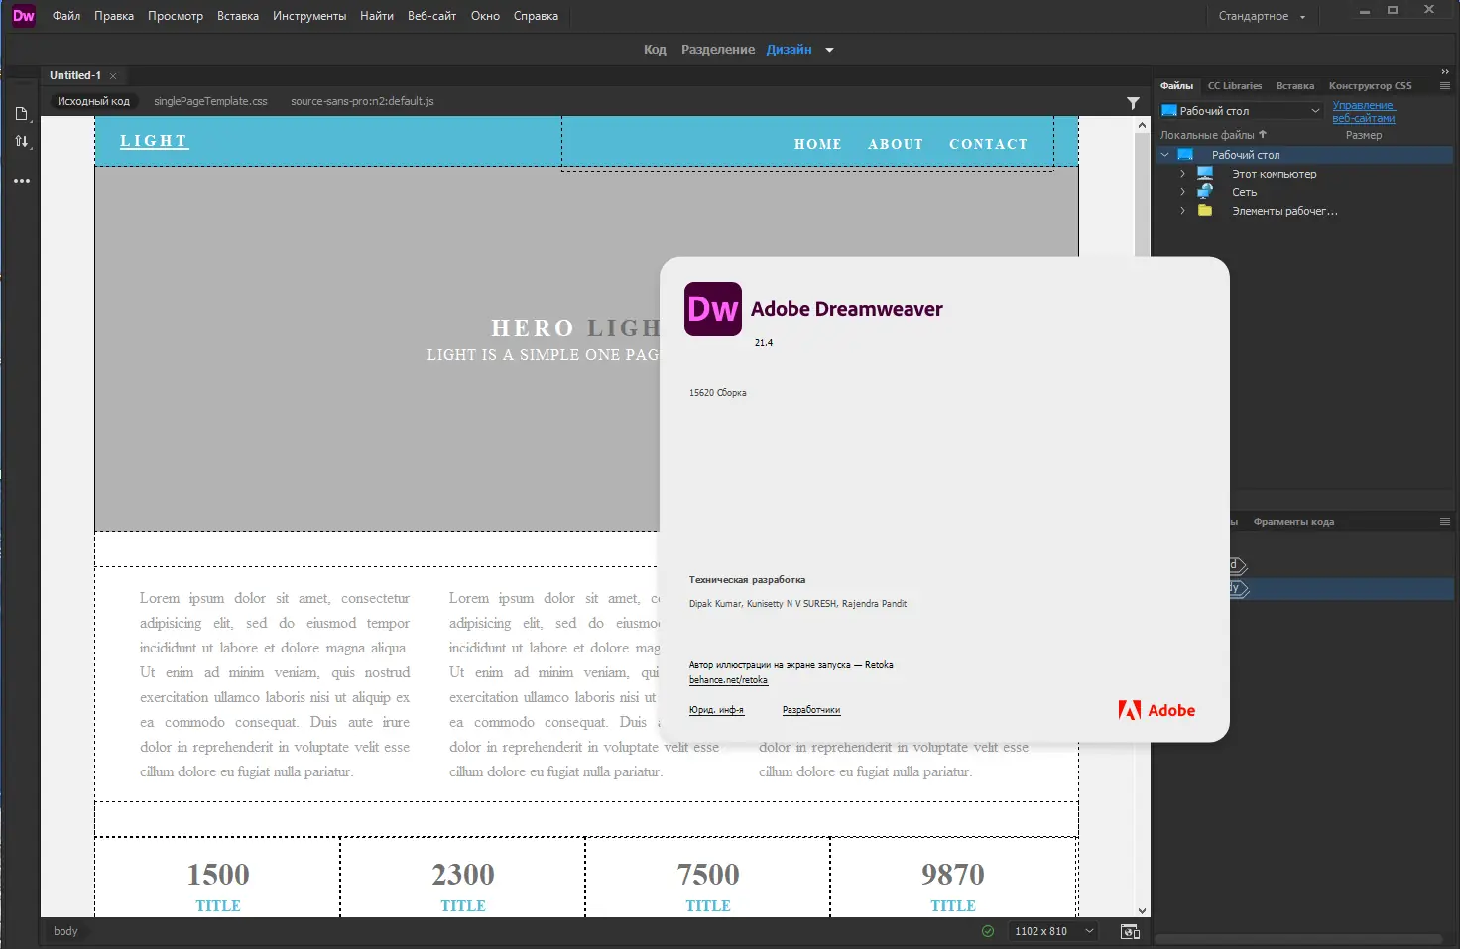The height and width of the screenshot is (949, 1460).
Task: Click the Dreamweaver Dw logo in title bar
Action: 23,15
